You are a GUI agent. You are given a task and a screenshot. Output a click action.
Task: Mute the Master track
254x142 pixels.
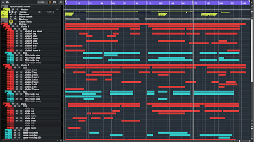point(13,10)
